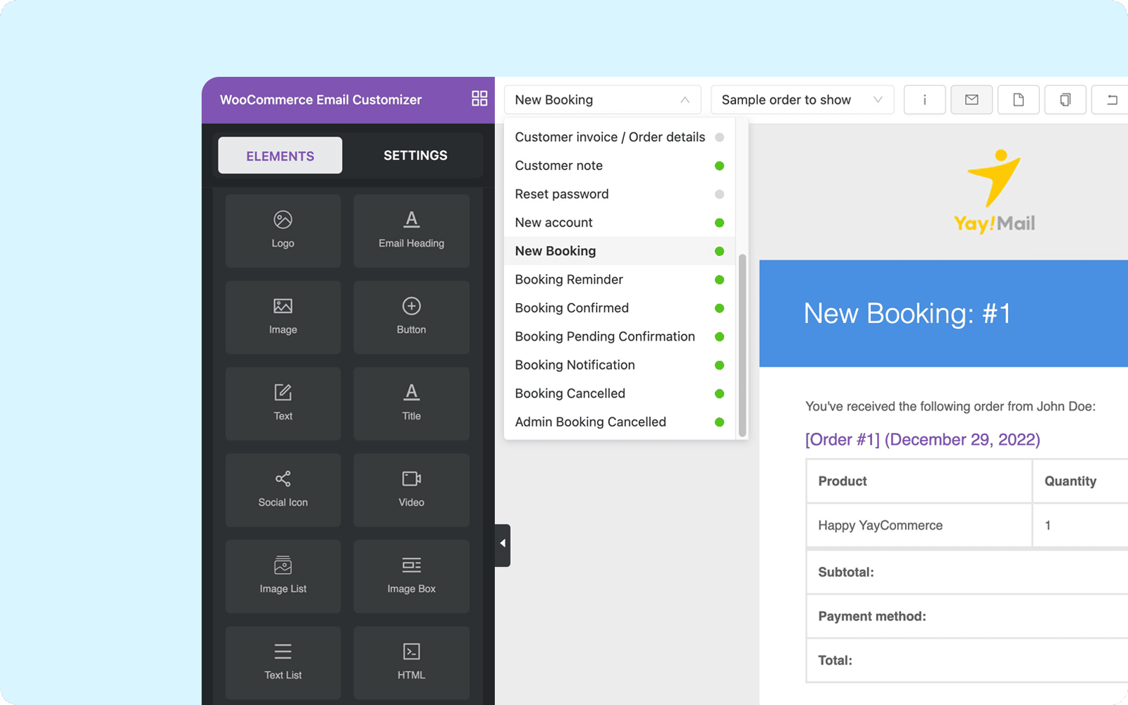Viewport: 1128px width, 705px height.
Task: Click the Total: row
Action: pyautogui.click(x=967, y=661)
